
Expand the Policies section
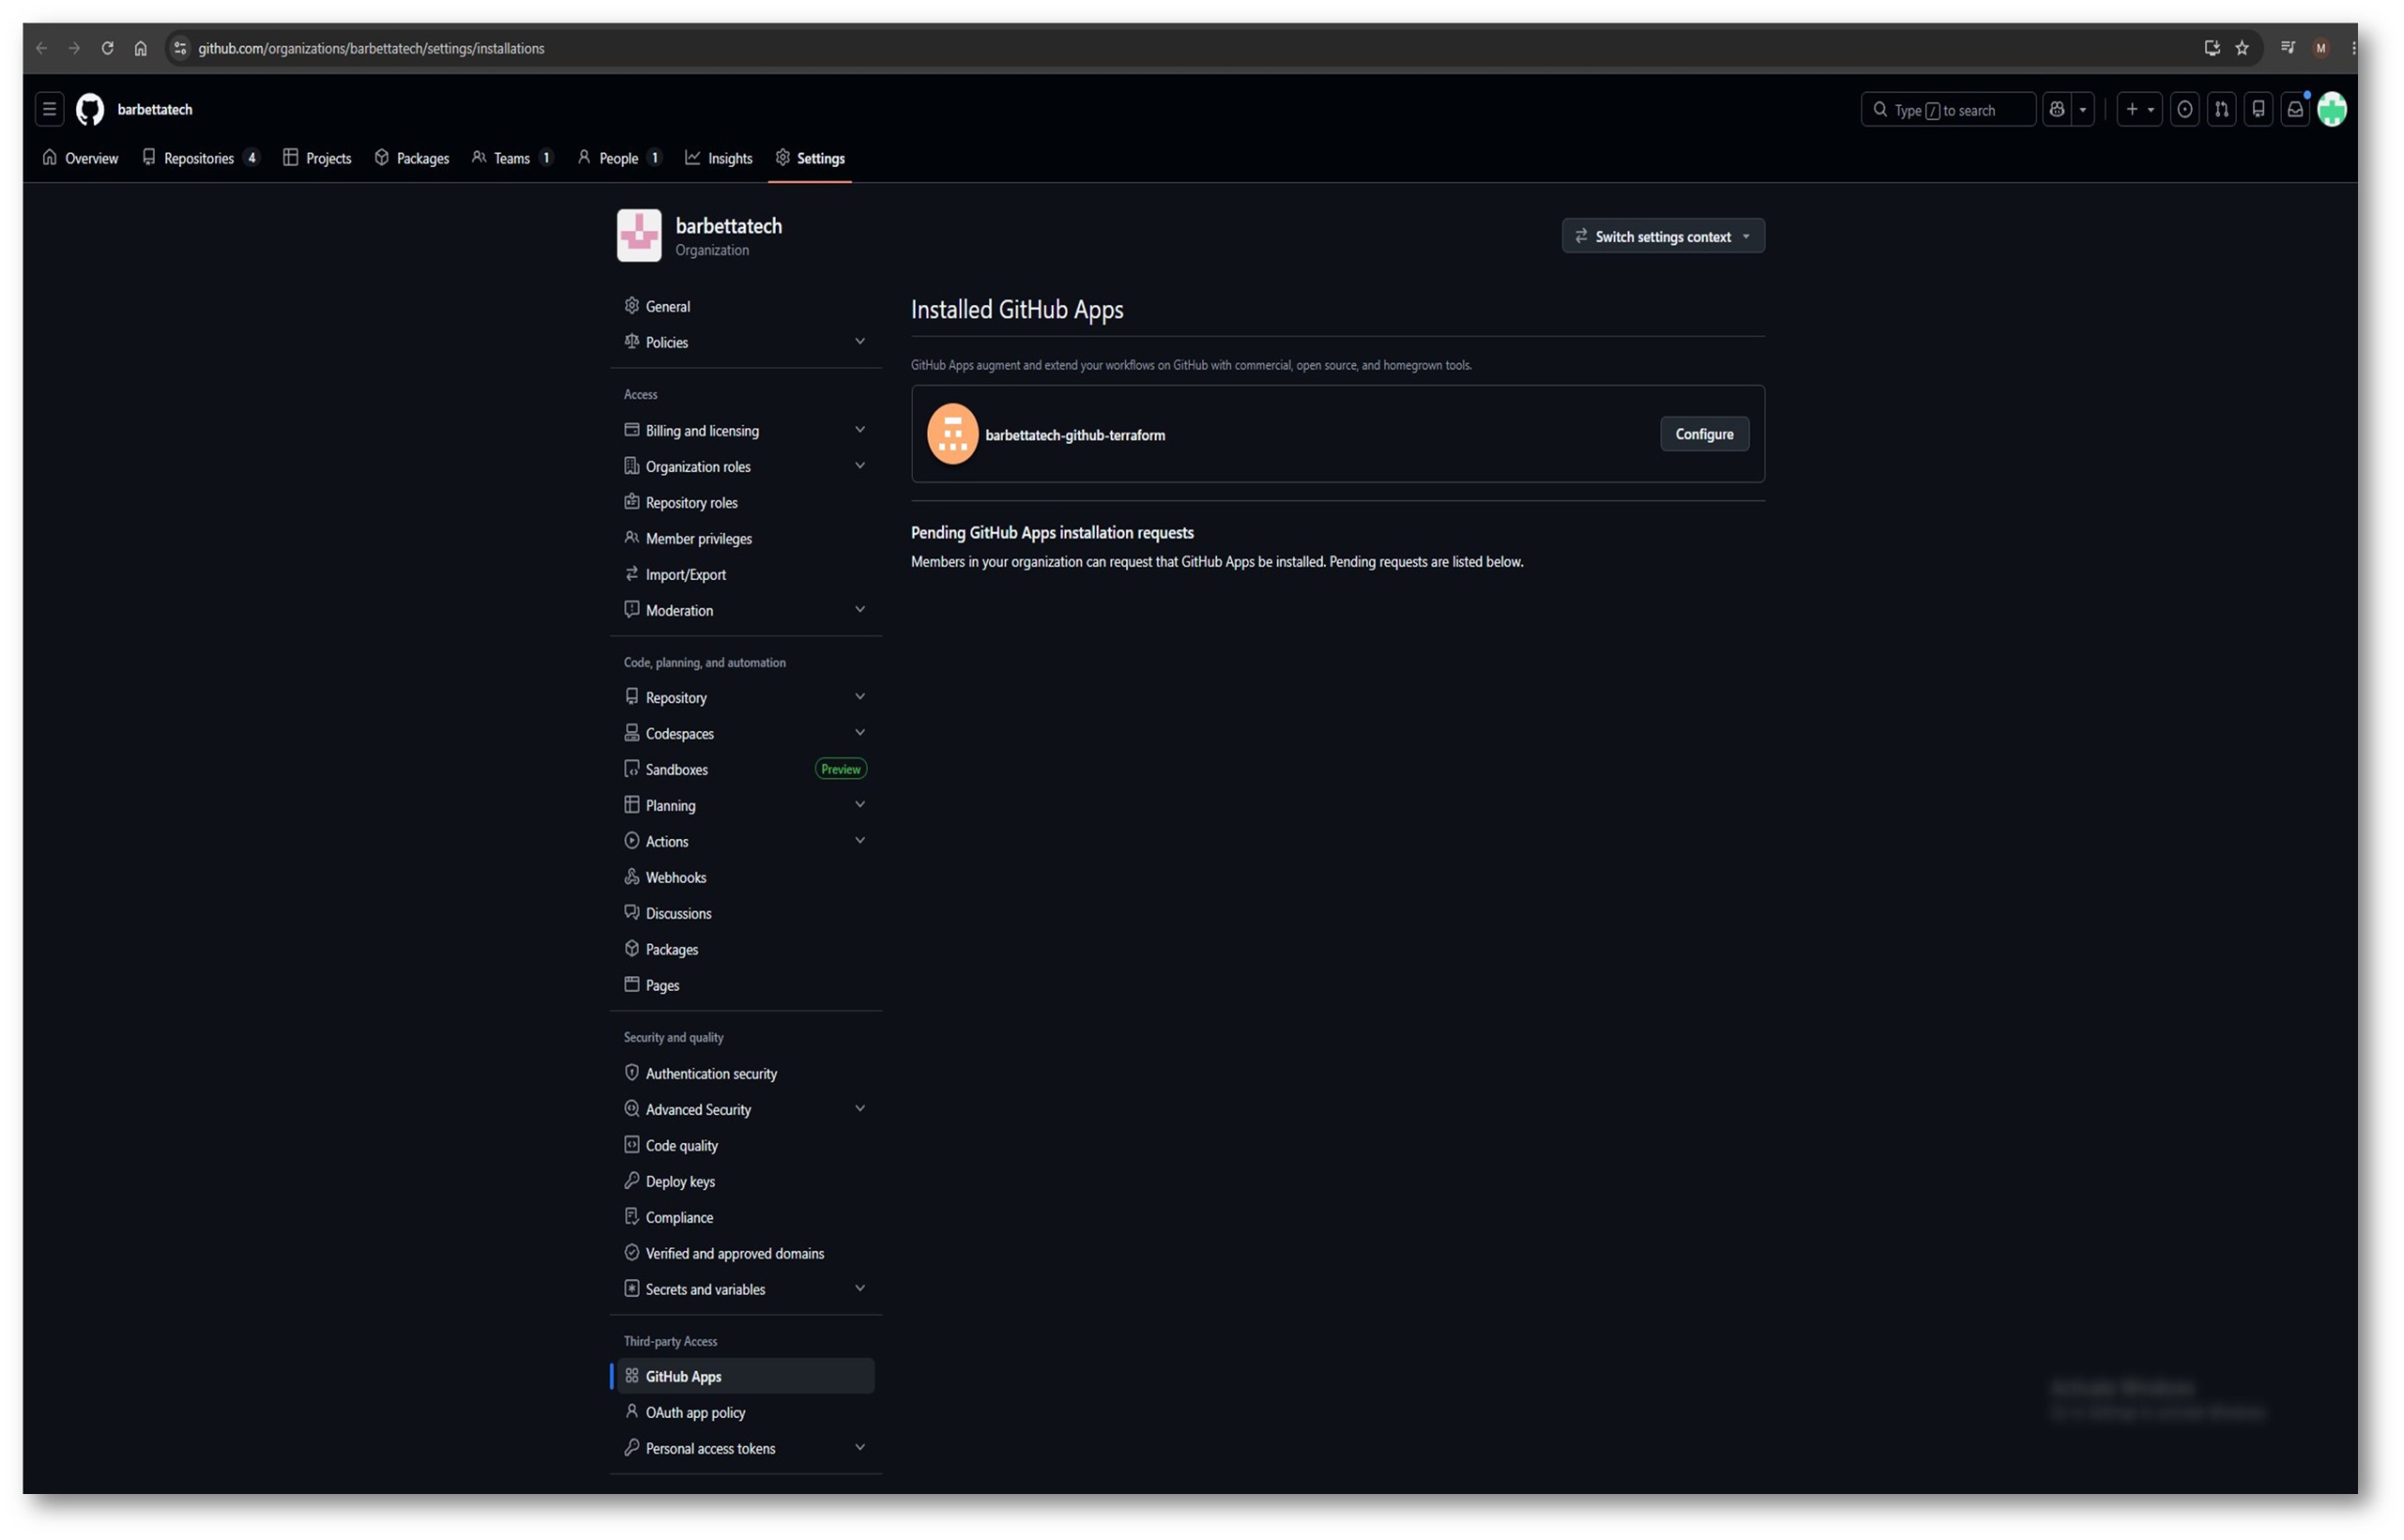747,342
